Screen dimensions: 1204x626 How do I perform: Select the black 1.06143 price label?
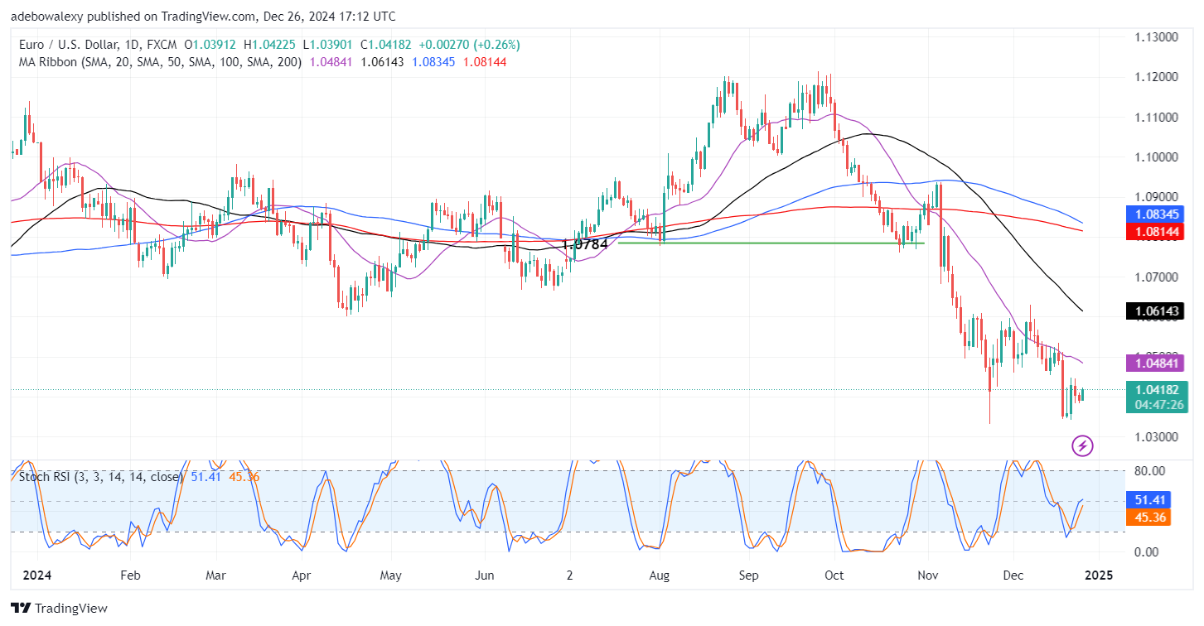pos(1155,311)
